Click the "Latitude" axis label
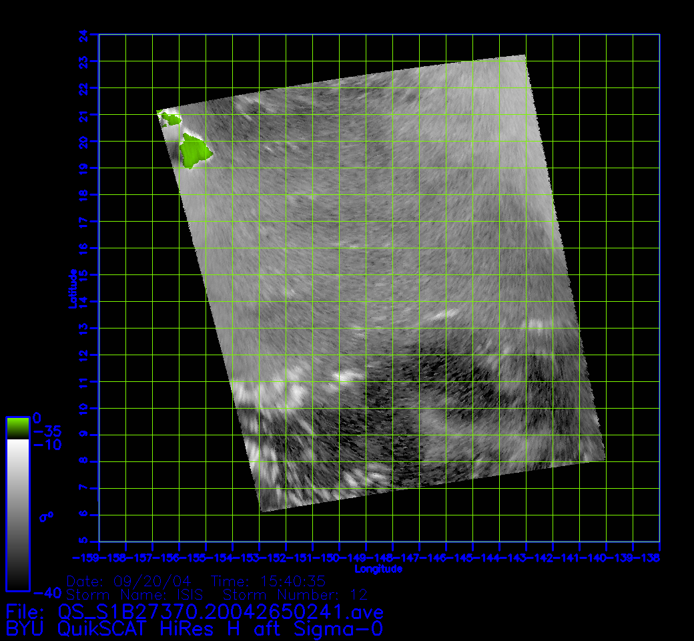This screenshot has width=694, height=641. [73, 288]
